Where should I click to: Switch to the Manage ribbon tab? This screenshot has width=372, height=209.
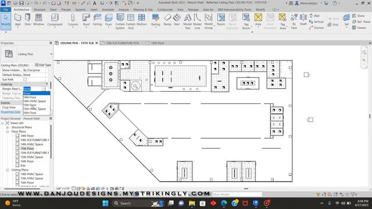pos(193,9)
